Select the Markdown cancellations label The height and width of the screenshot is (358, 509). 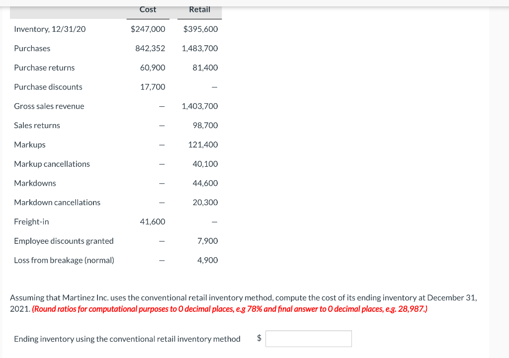pos(57,202)
